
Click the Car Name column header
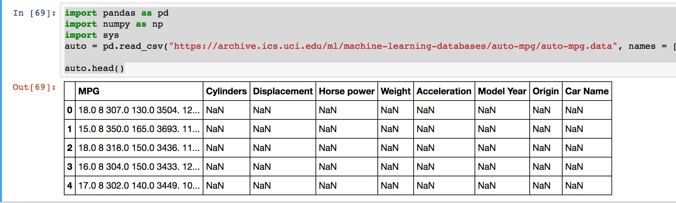tap(587, 91)
